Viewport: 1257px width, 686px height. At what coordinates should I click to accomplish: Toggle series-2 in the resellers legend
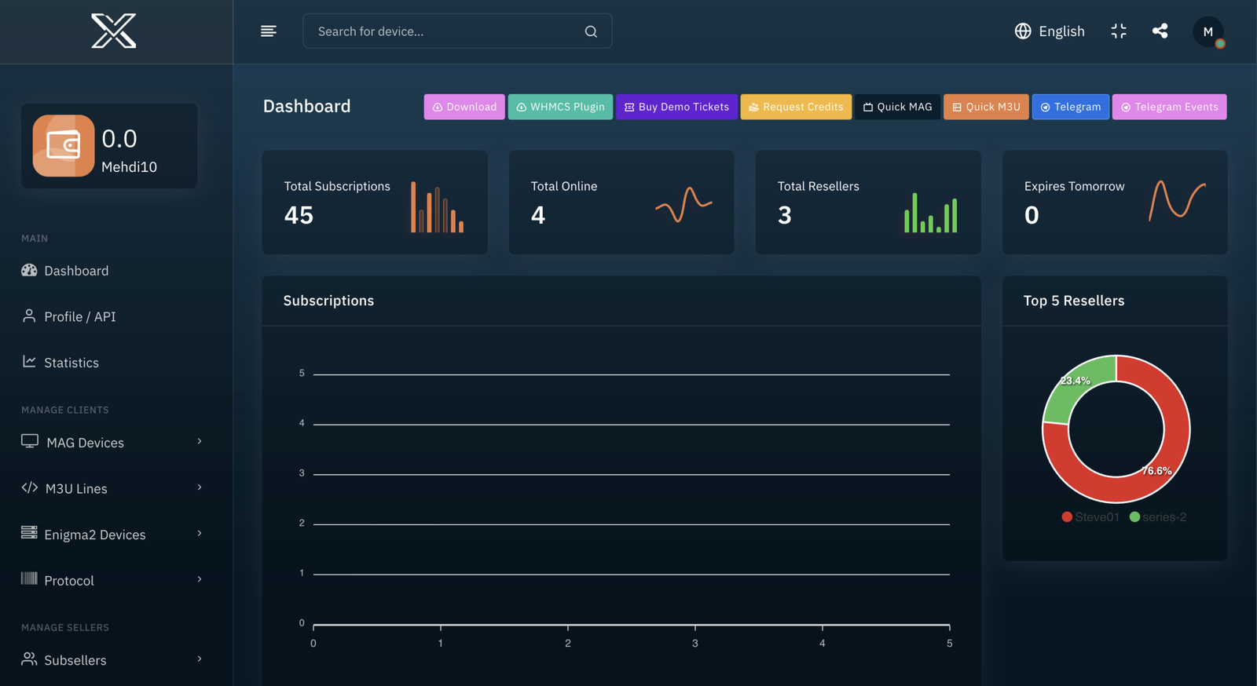tap(1158, 517)
